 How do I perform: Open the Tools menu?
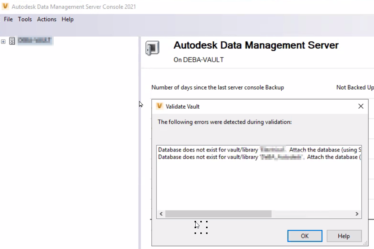25,19
